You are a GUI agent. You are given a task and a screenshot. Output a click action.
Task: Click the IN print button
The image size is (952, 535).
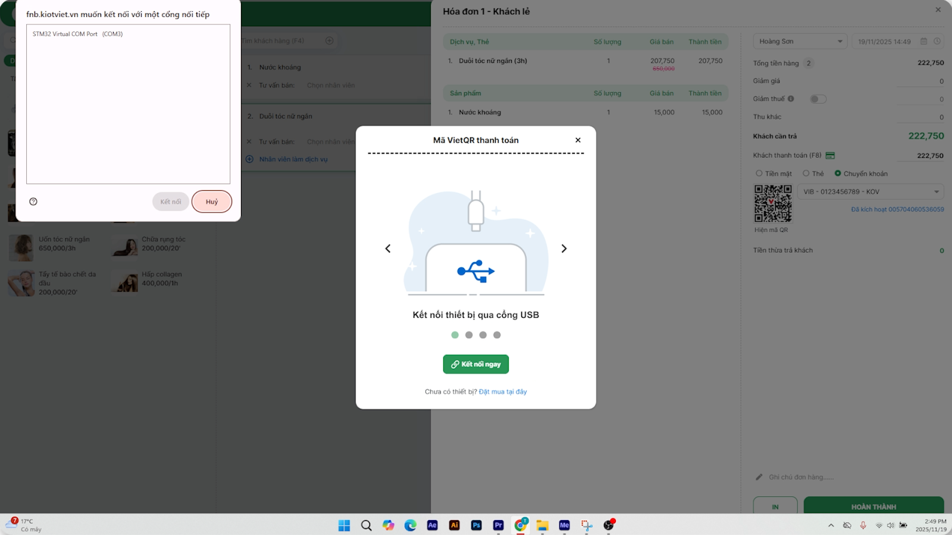click(775, 506)
